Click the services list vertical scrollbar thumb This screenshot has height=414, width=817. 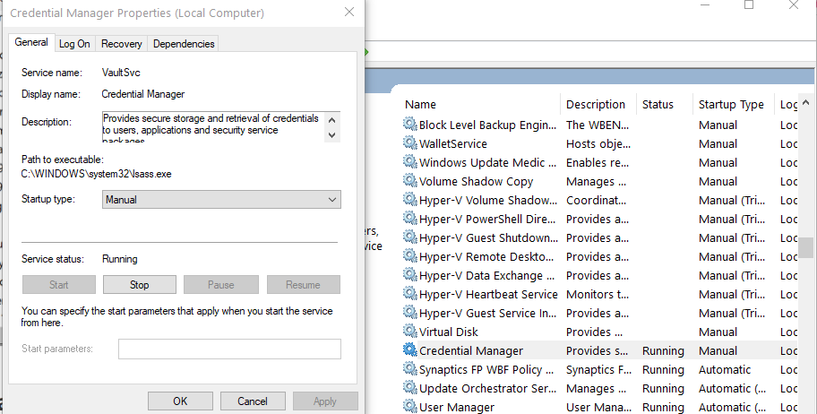point(806,247)
